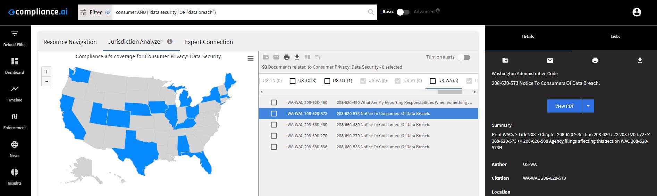Image resolution: width=657 pixels, height=196 pixels.
Task: Open the Enforcement sidebar icon
Action: [x=15, y=117]
